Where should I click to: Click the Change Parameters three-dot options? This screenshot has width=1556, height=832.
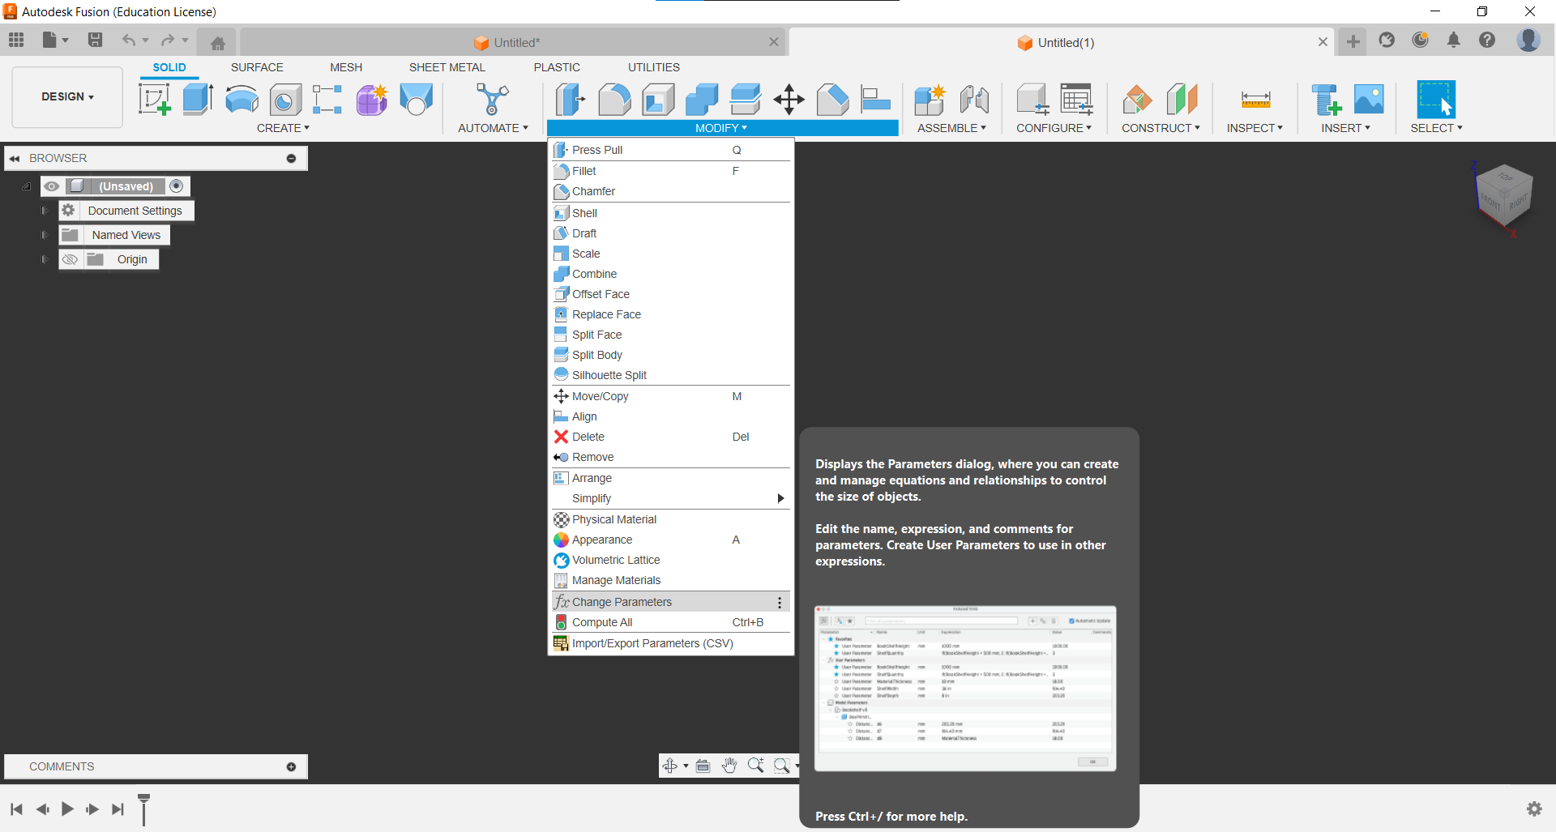[779, 602]
